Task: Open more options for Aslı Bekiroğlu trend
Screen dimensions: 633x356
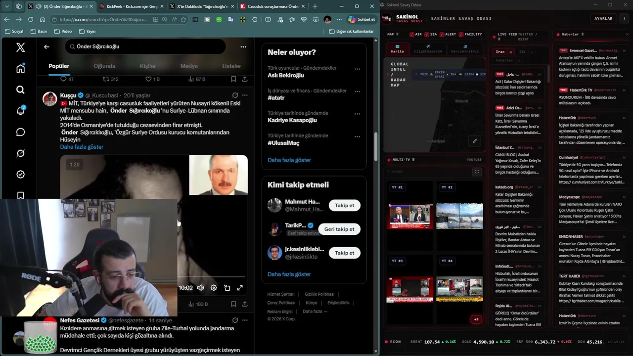Action: 357,69
